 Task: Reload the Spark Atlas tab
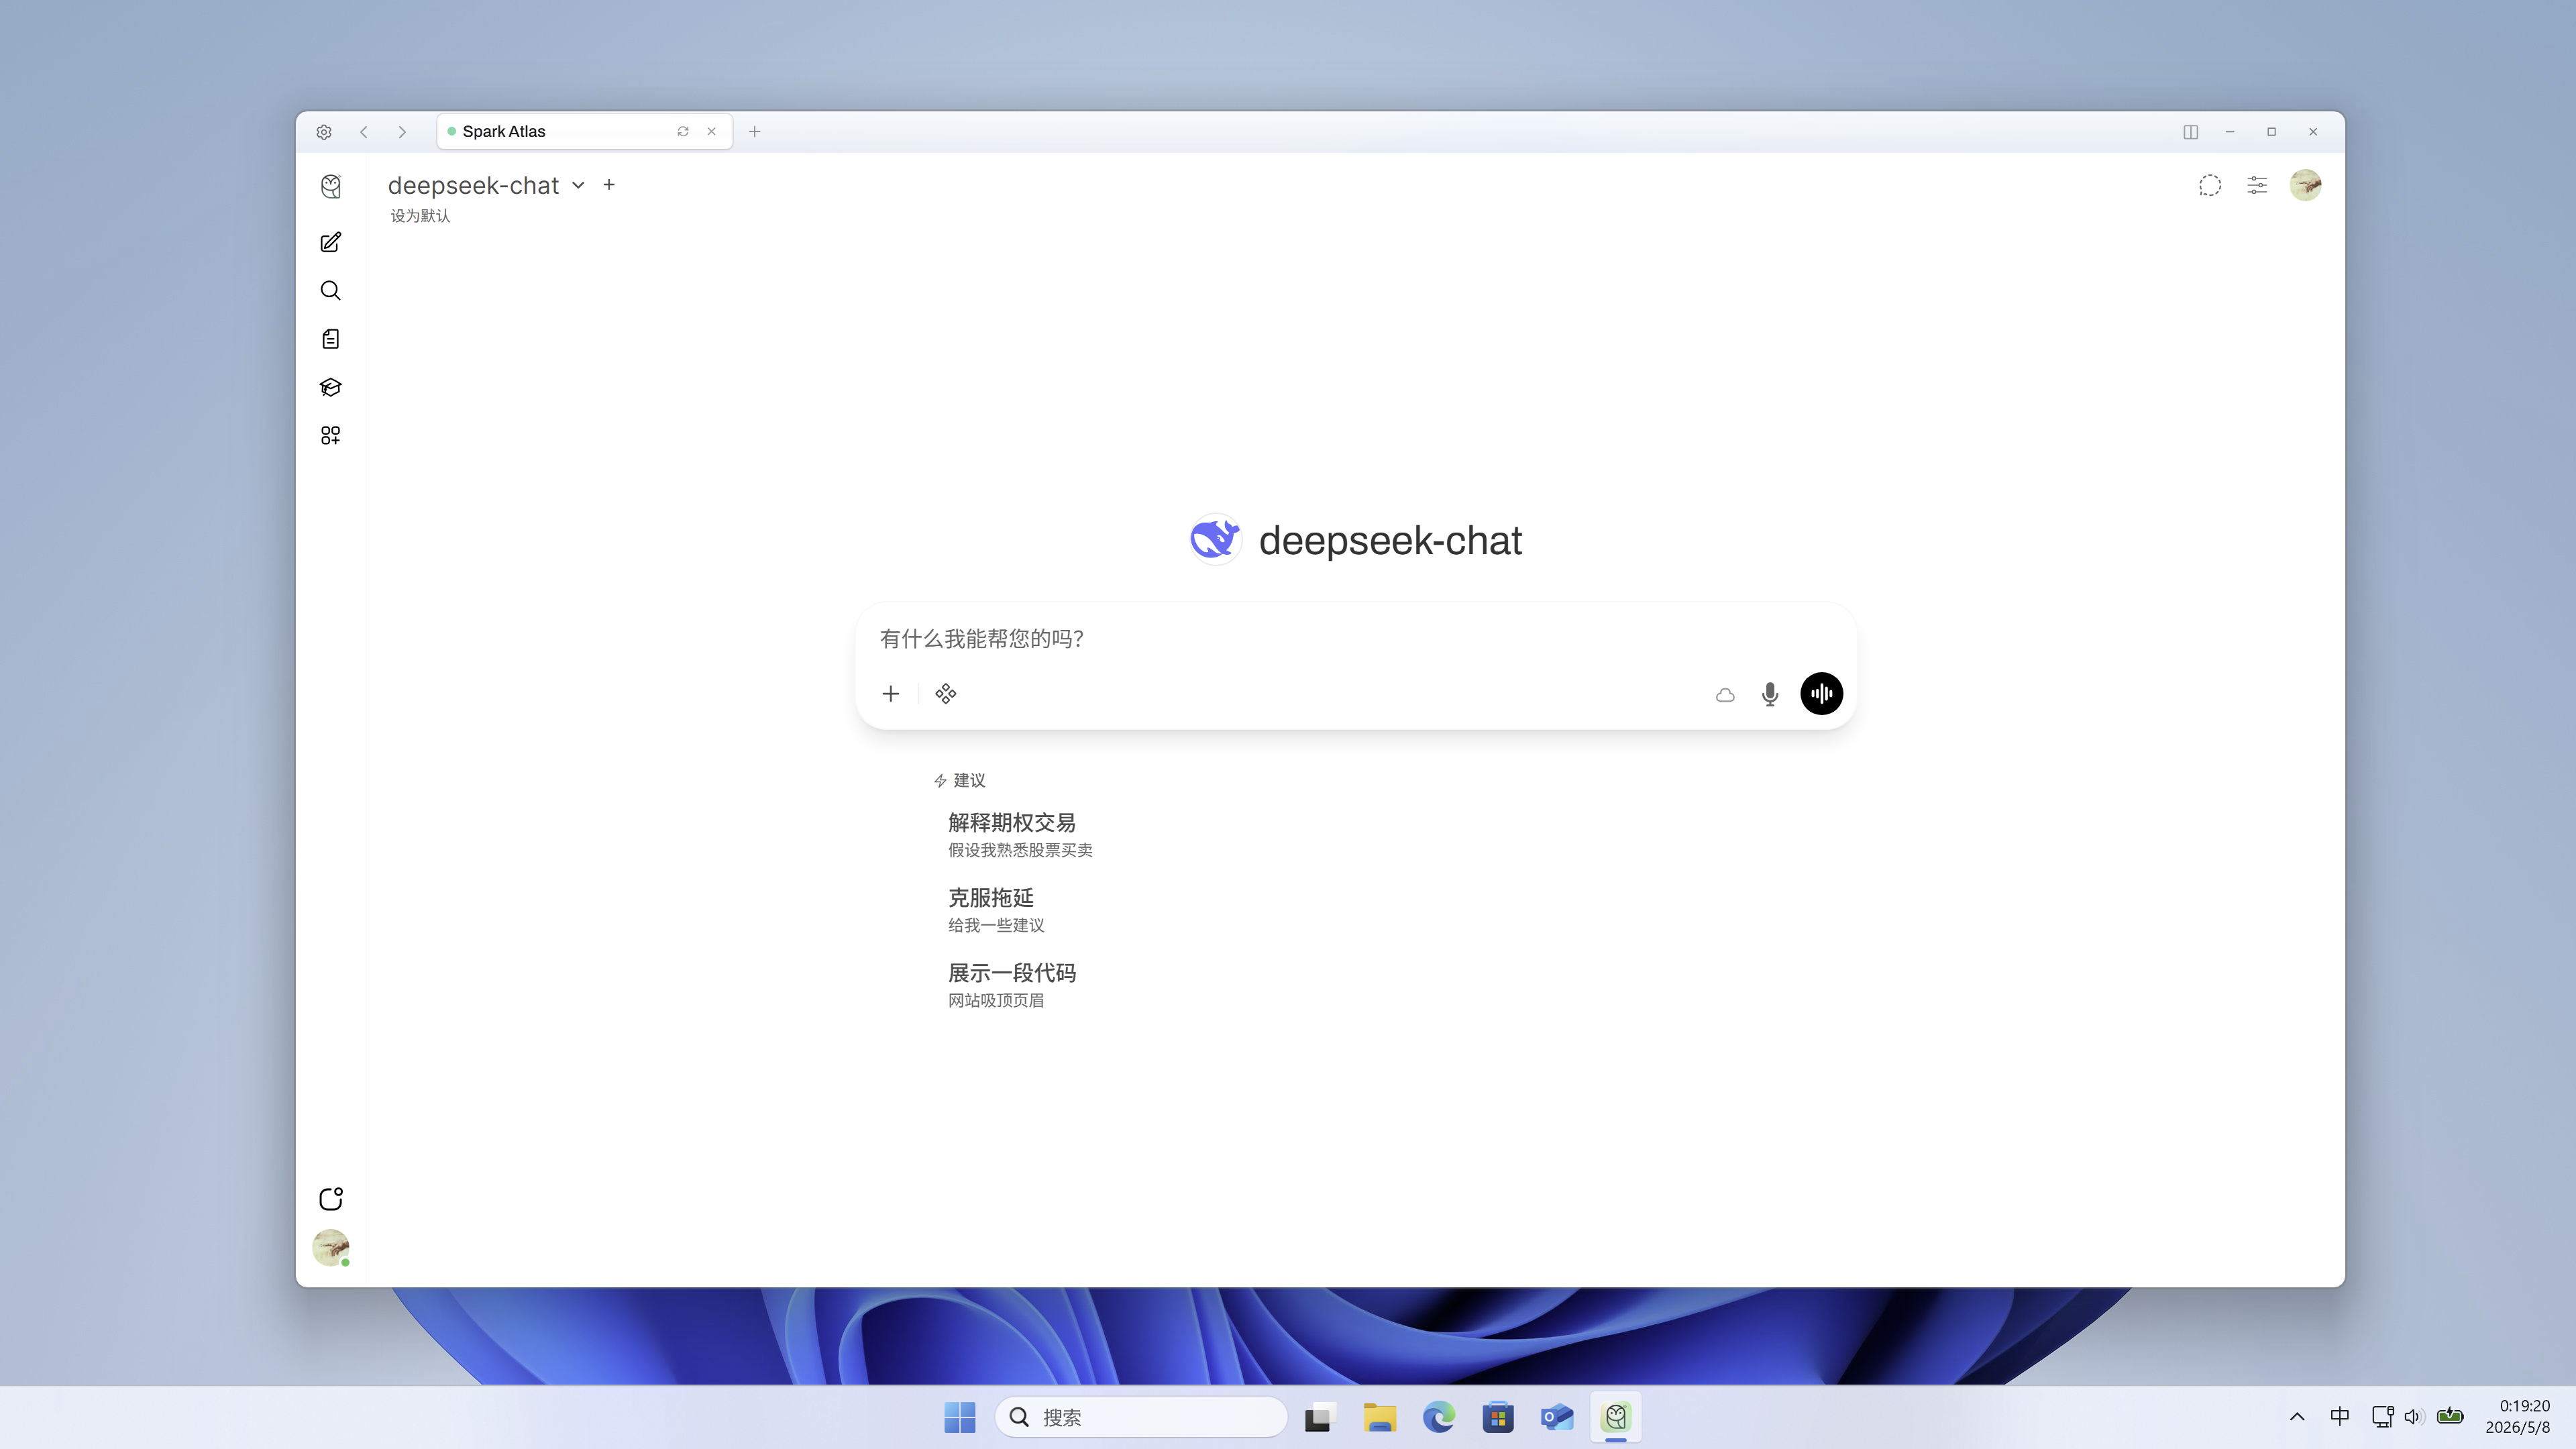(683, 132)
